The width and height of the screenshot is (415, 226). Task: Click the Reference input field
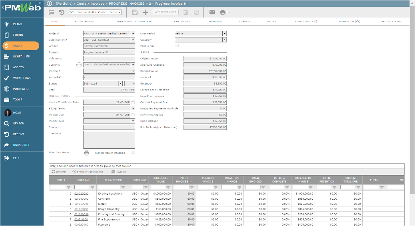click(109, 59)
